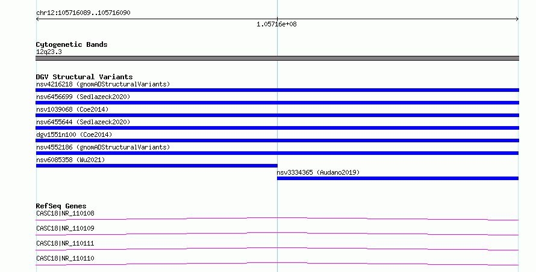Click the blue bar under dgv1551n100
The image size is (536, 272).
[x=277, y=141]
